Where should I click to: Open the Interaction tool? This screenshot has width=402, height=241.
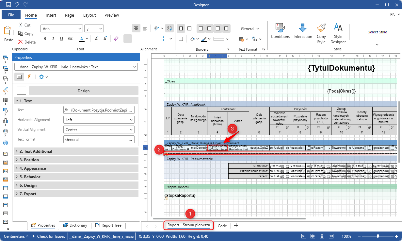(303, 28)
